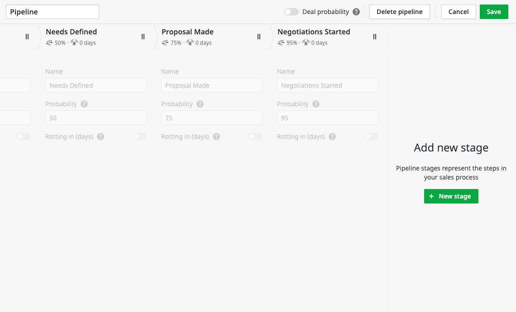Click the Negotiations Started Rotting help icon
This screenshot has height=312, width=516.
(x=332, y=137)
